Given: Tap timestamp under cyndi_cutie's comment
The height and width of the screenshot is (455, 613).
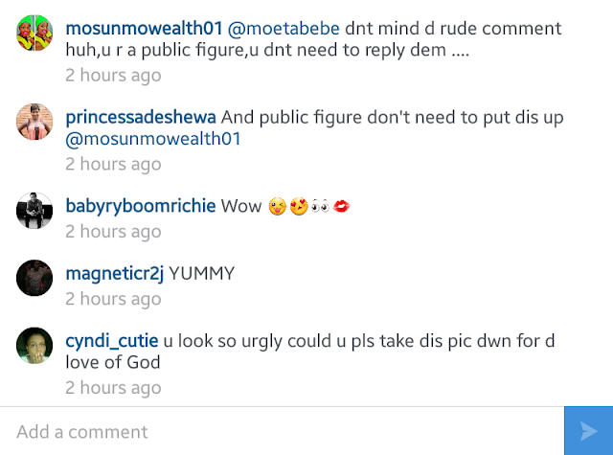Looking at the screenshot, I should (x=113, y=388).
